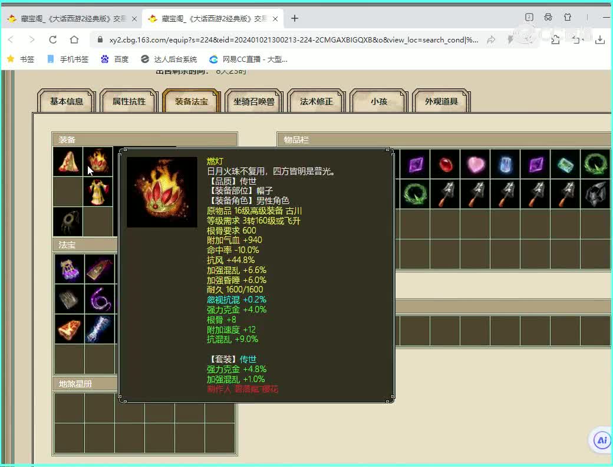Click the 燃灯 item name in tooltip
The width and height of the screenshot is (613, 467).
215,161
